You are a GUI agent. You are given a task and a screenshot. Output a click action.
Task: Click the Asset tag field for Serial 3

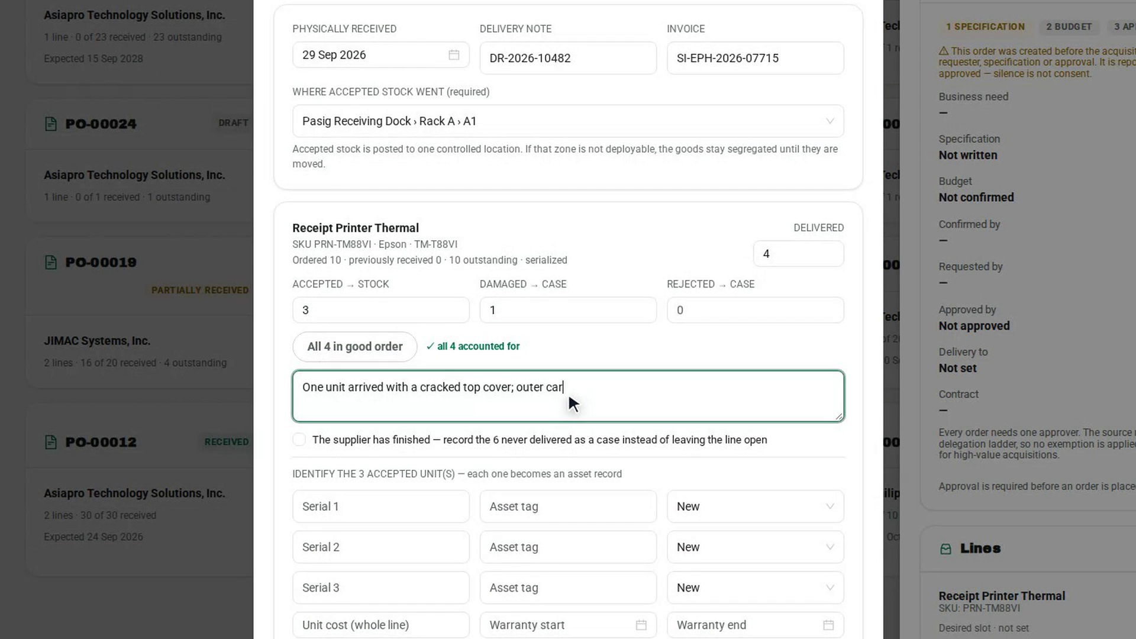[x=568, y=588]
